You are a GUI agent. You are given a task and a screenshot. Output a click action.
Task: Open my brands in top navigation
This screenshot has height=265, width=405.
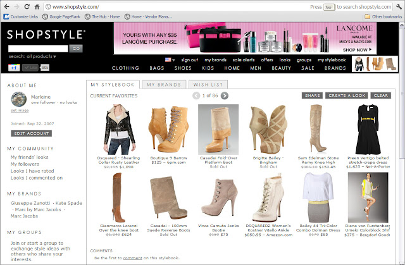215,60
